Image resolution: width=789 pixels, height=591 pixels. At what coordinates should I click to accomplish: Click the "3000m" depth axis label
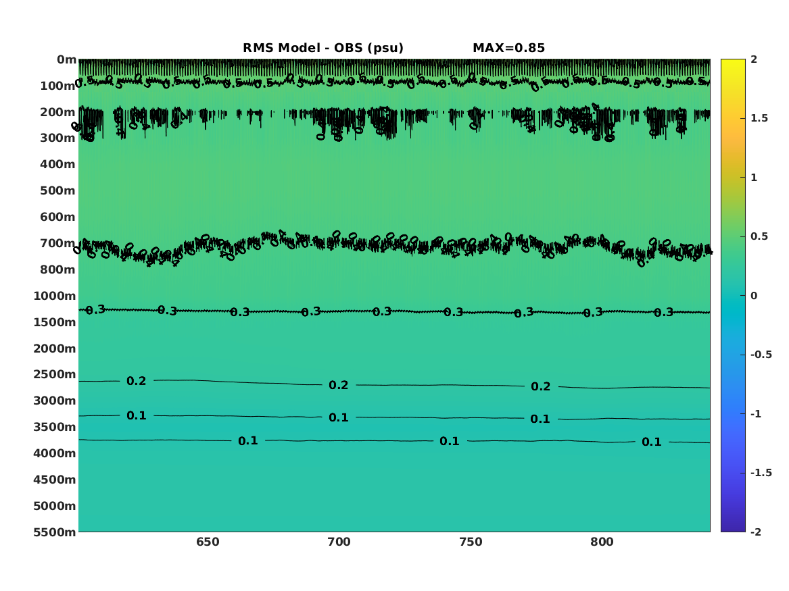(x=55, y=401)
